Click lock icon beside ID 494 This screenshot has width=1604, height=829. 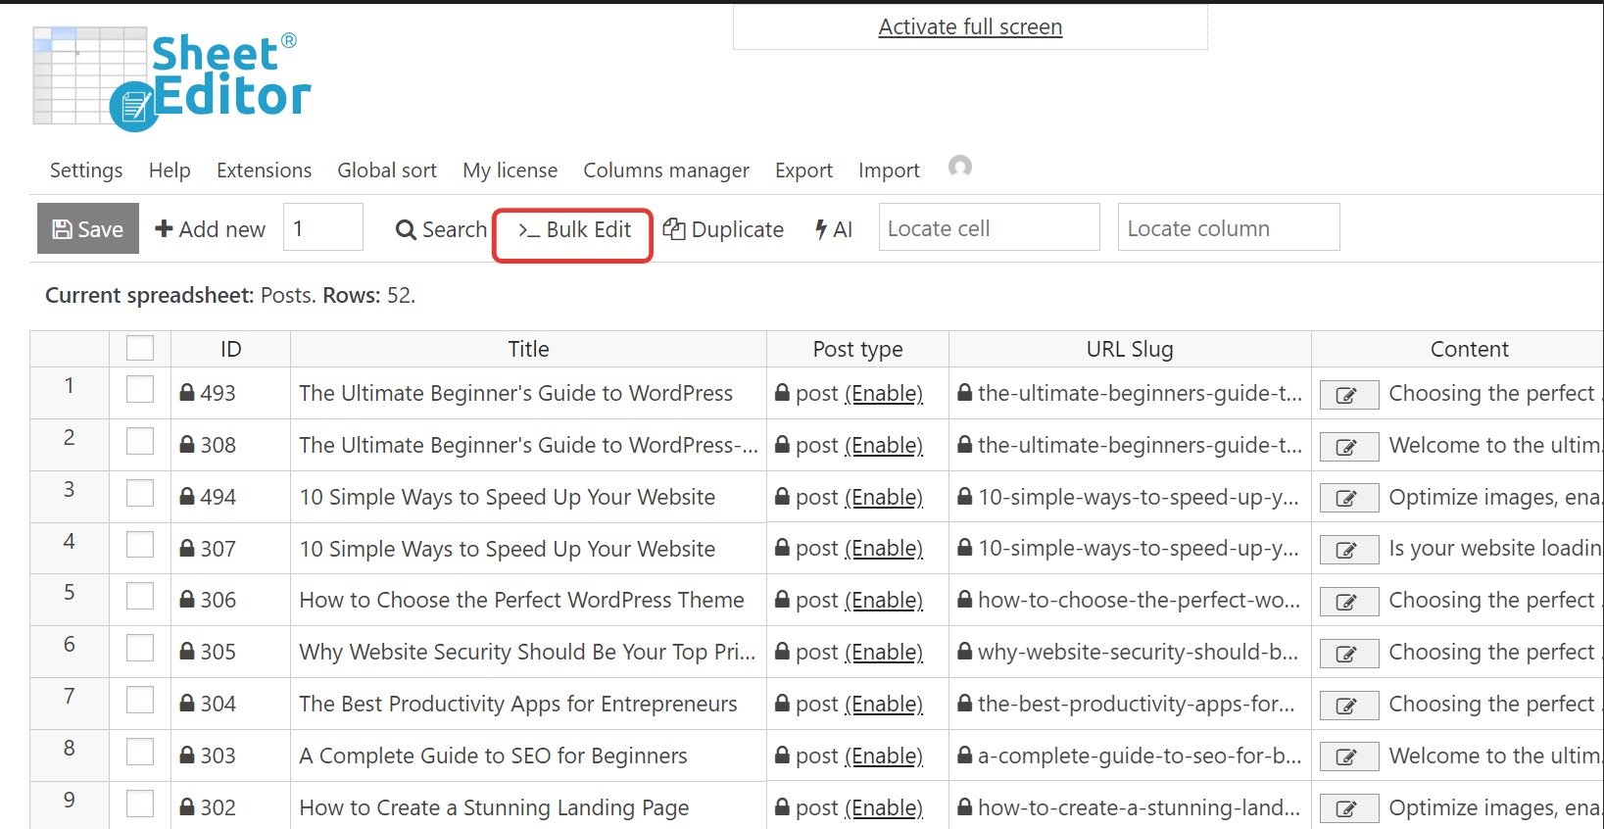click(187, 496)
